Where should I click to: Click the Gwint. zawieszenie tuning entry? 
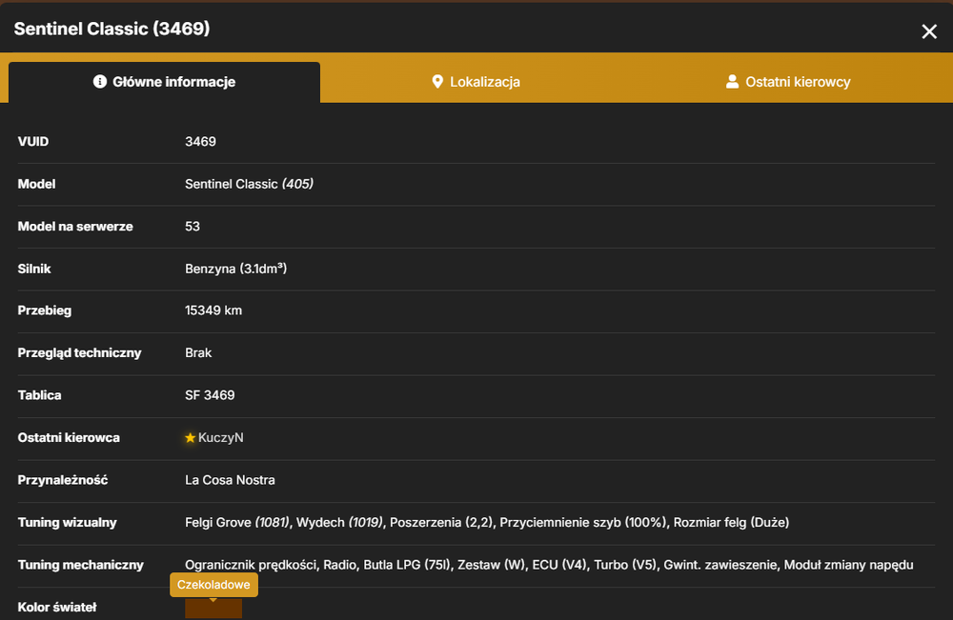[720, 565]
